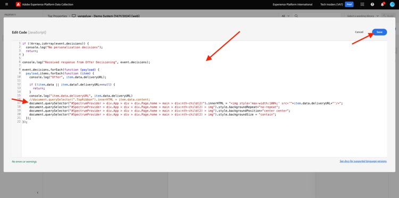This screenshot has width=399, height=198.
Task: Click the commented .TopRibbon querySelector line
Action: [90, 99]
